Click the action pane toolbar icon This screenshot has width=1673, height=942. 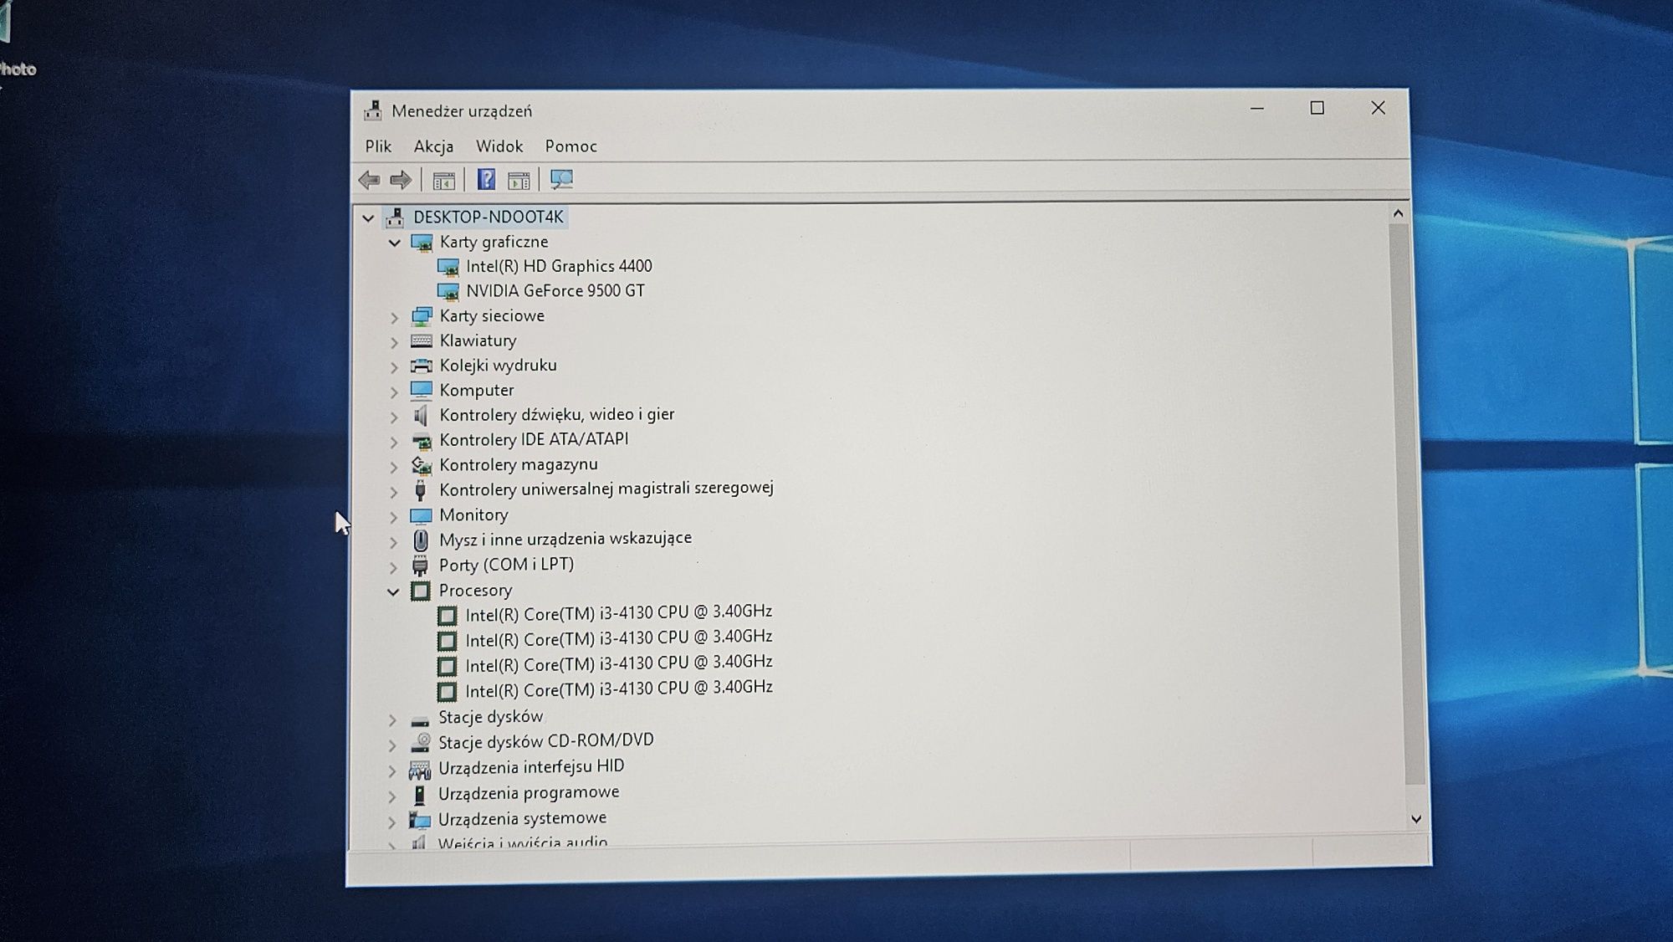point(519,180)
